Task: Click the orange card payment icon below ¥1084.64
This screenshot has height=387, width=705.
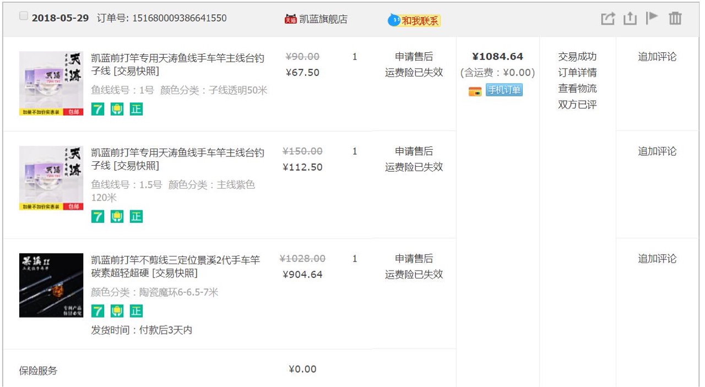Action: (x=475, y=91)
